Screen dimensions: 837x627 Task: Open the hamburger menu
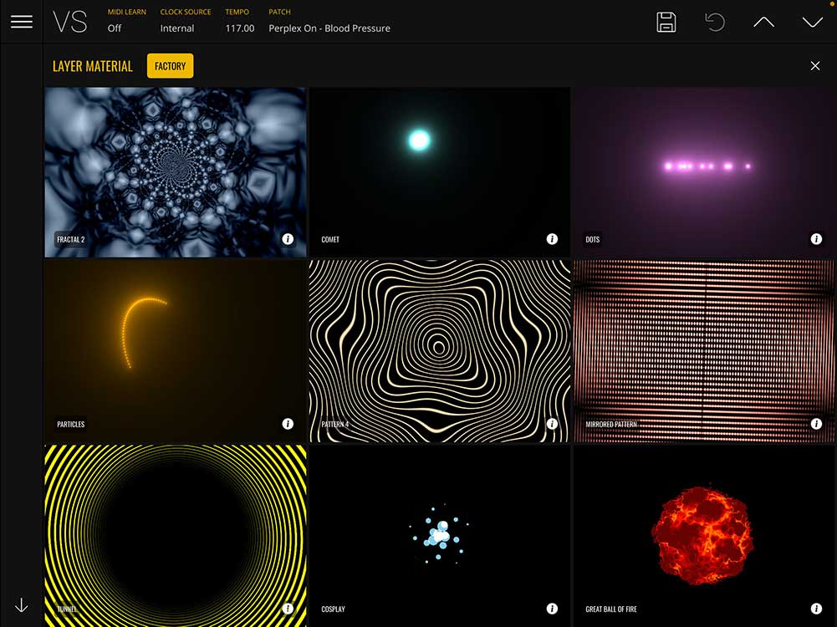pyautogui.click(x=22, y=22)
